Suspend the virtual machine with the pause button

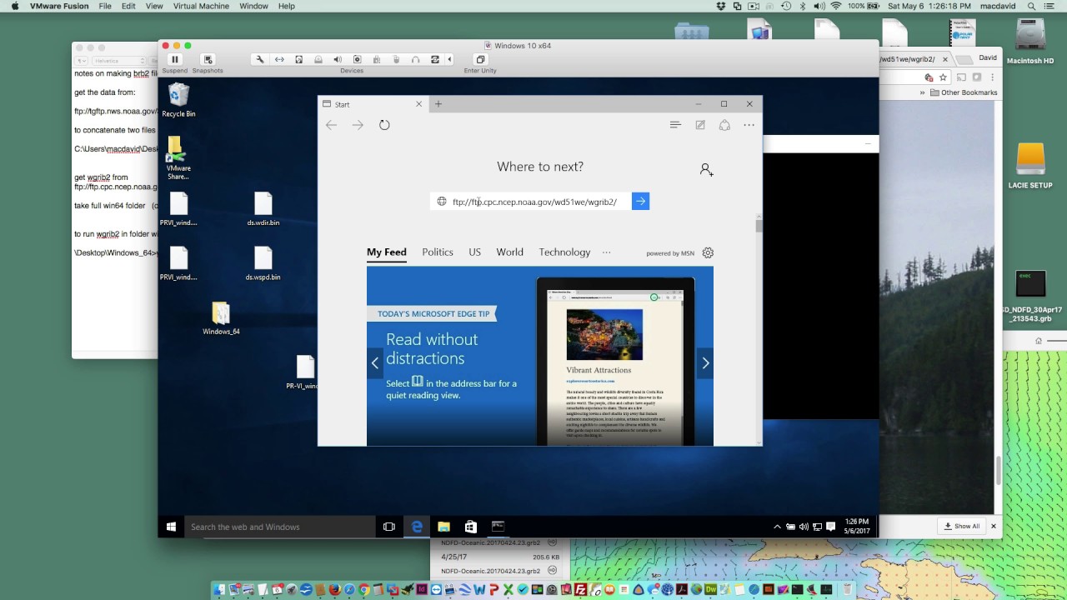coord(175,59)
